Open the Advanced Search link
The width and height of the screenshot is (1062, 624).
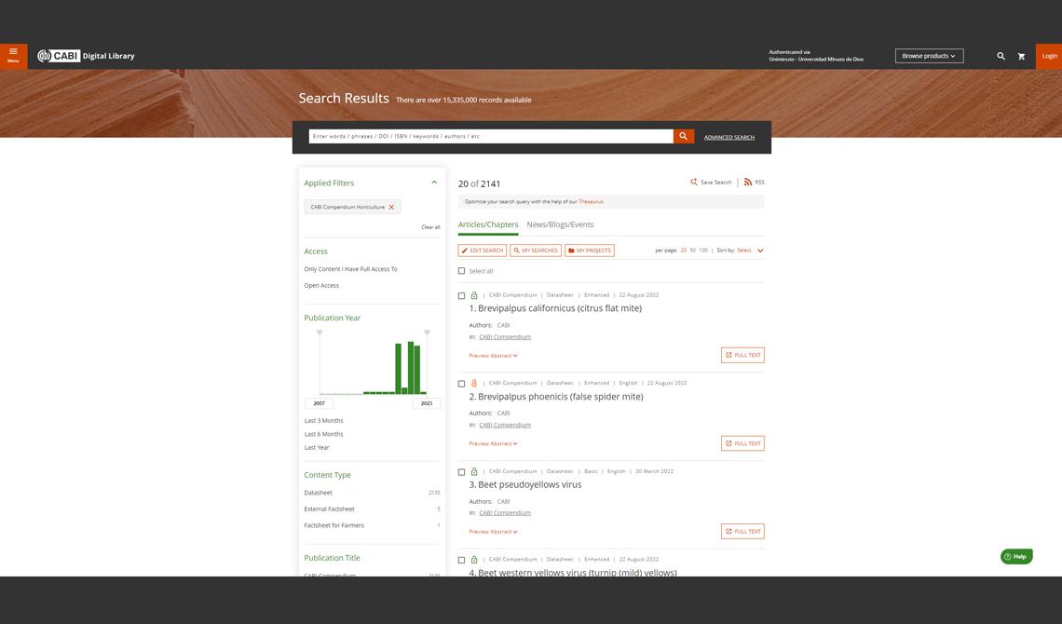coord(728,138)
